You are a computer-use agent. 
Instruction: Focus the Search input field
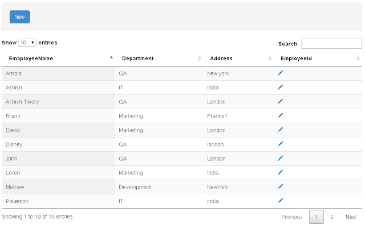click(x=331, y=44)
